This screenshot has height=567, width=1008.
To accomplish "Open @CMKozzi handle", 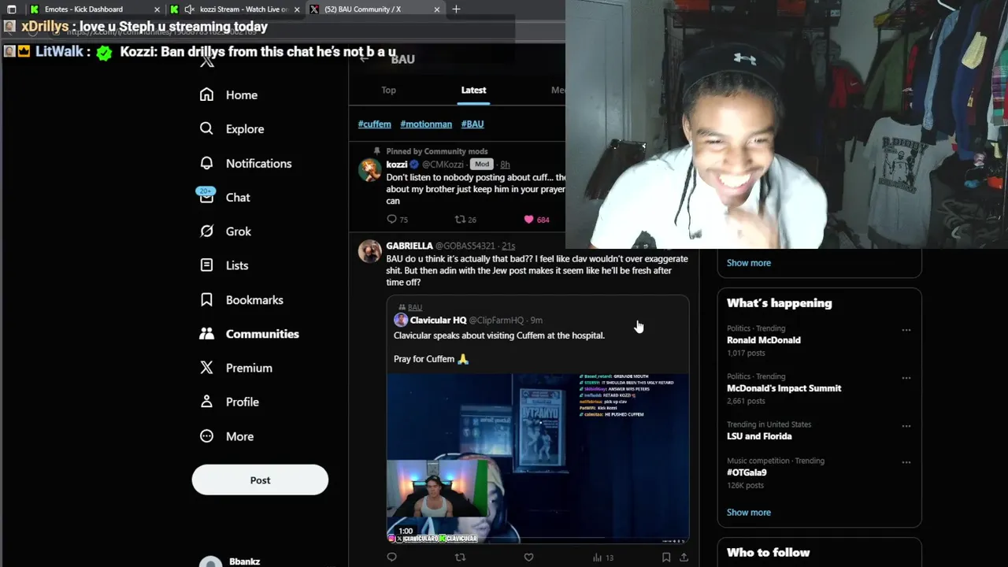I will pos(443,165).
